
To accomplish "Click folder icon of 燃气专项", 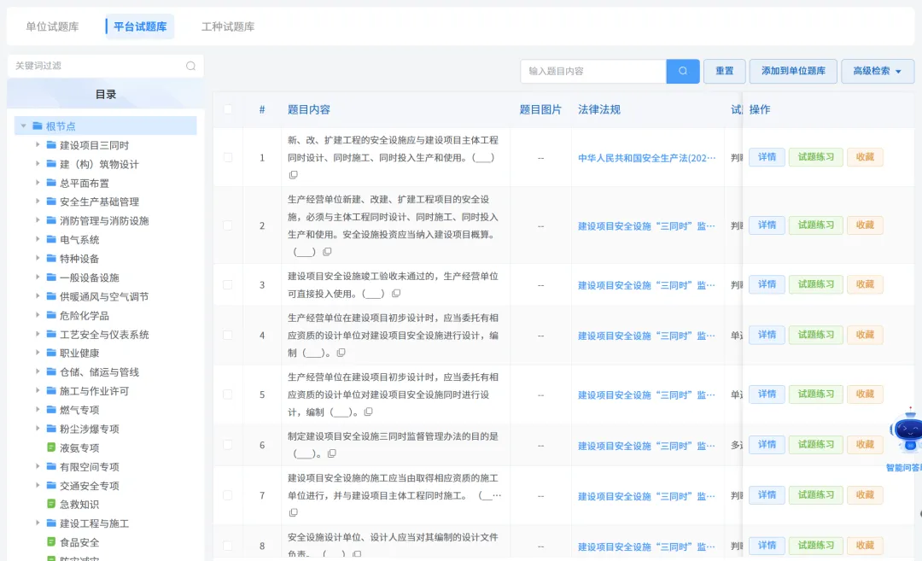I will tap(51, 409).
